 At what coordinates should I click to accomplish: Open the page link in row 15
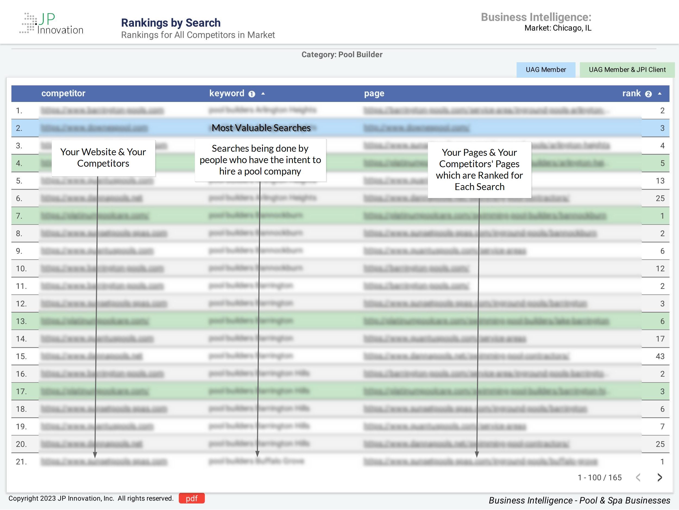pos(466,356)
